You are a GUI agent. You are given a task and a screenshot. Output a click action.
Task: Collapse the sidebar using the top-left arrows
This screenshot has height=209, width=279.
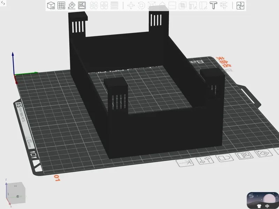click(x=3, y=3)
